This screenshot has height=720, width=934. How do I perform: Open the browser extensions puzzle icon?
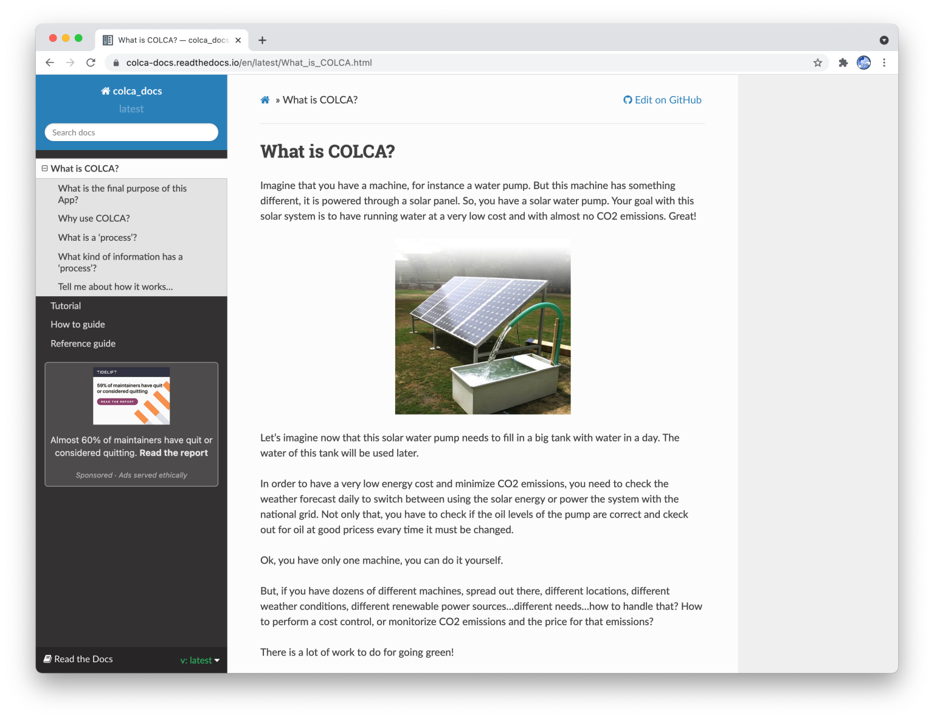click(843, 63)
